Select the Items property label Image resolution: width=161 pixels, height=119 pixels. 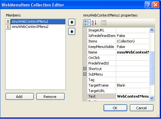click(x=102, y=41)
